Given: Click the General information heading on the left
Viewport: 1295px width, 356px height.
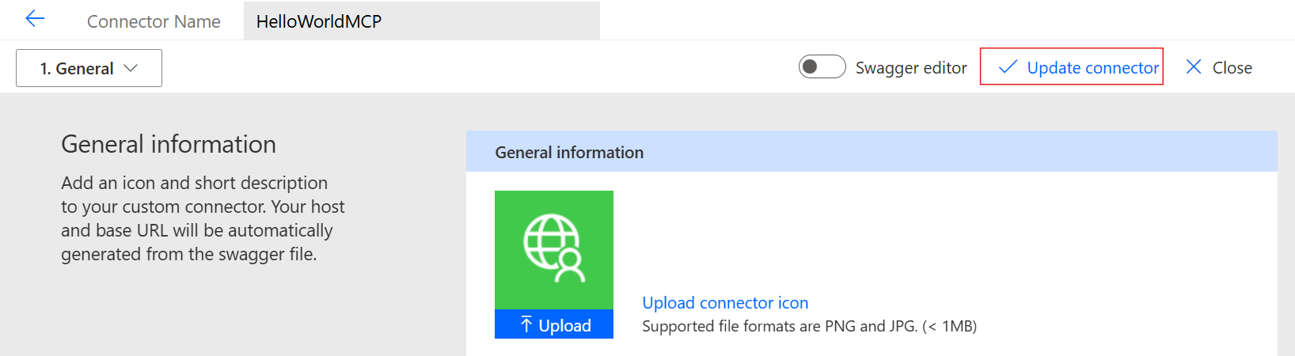Looking at the screenshot, I should tap(169, 144).
